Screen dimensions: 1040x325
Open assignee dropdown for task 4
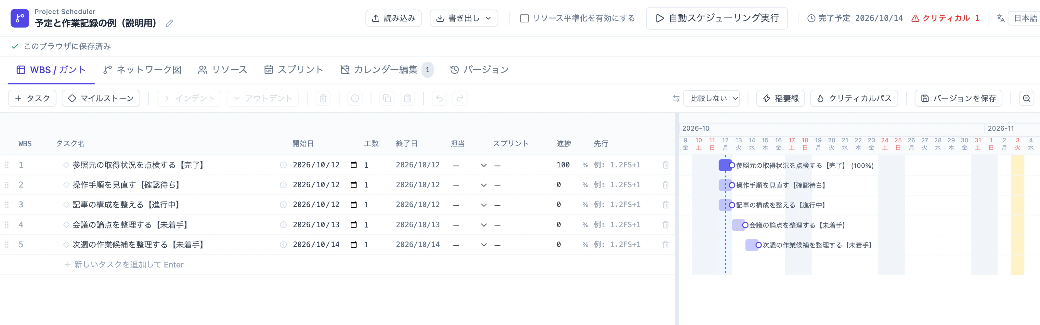[x=470, y=225]
